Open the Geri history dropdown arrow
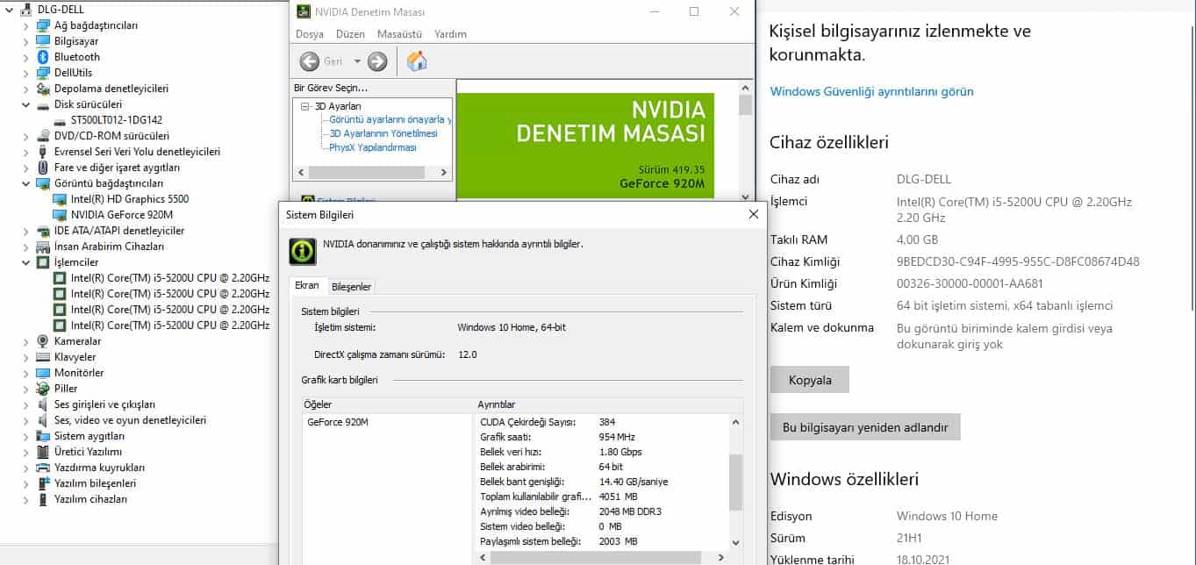1196x565 pixels. [x=357, y=61]
